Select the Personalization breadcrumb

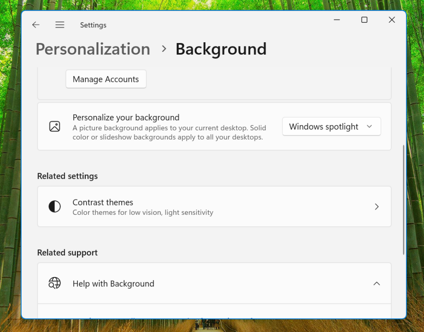[x=93, y=49]
